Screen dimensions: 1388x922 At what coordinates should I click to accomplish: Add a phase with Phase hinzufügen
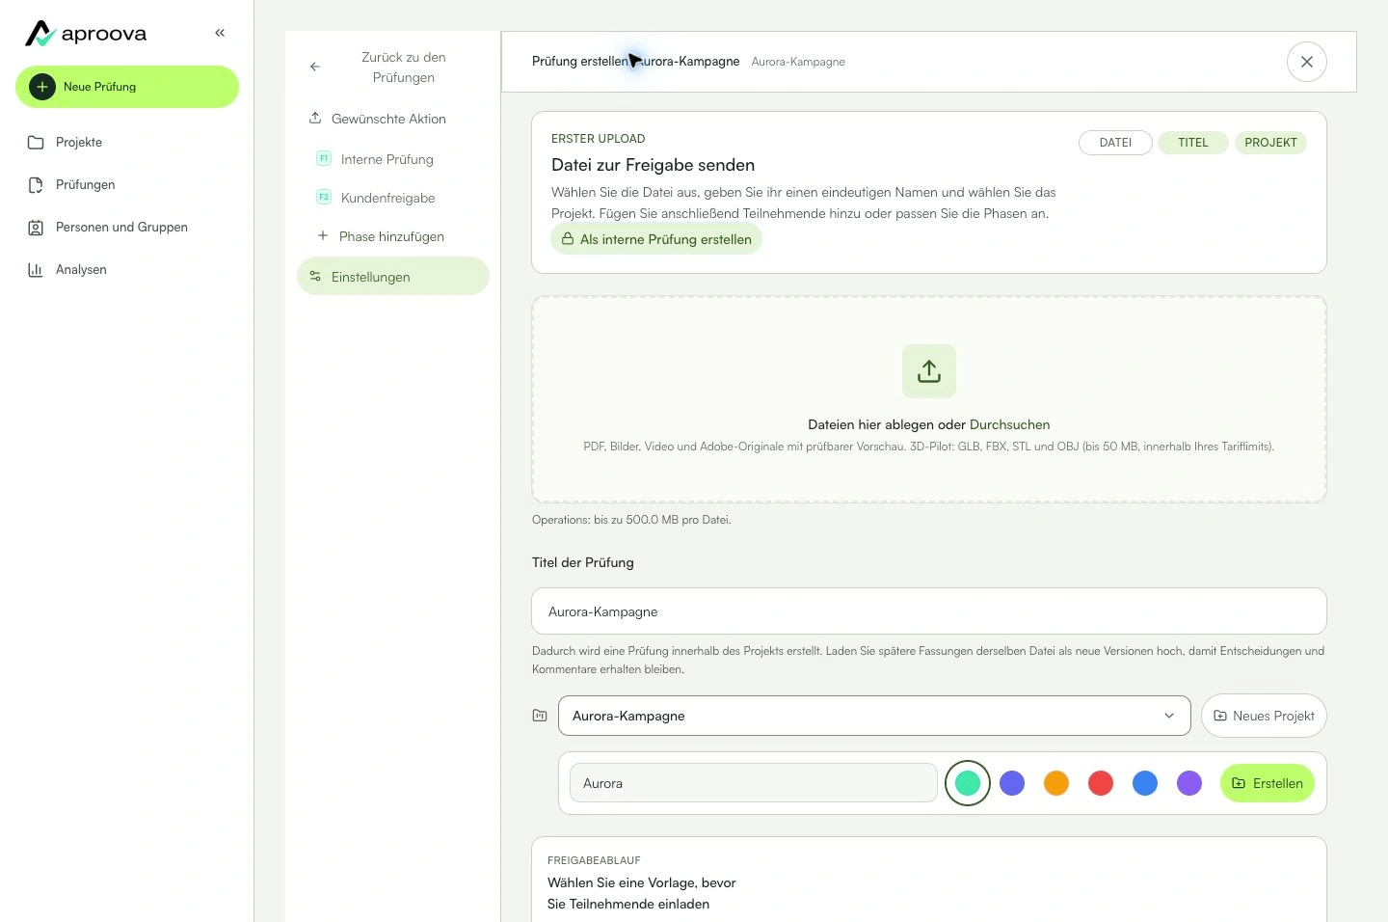point(393,236)
